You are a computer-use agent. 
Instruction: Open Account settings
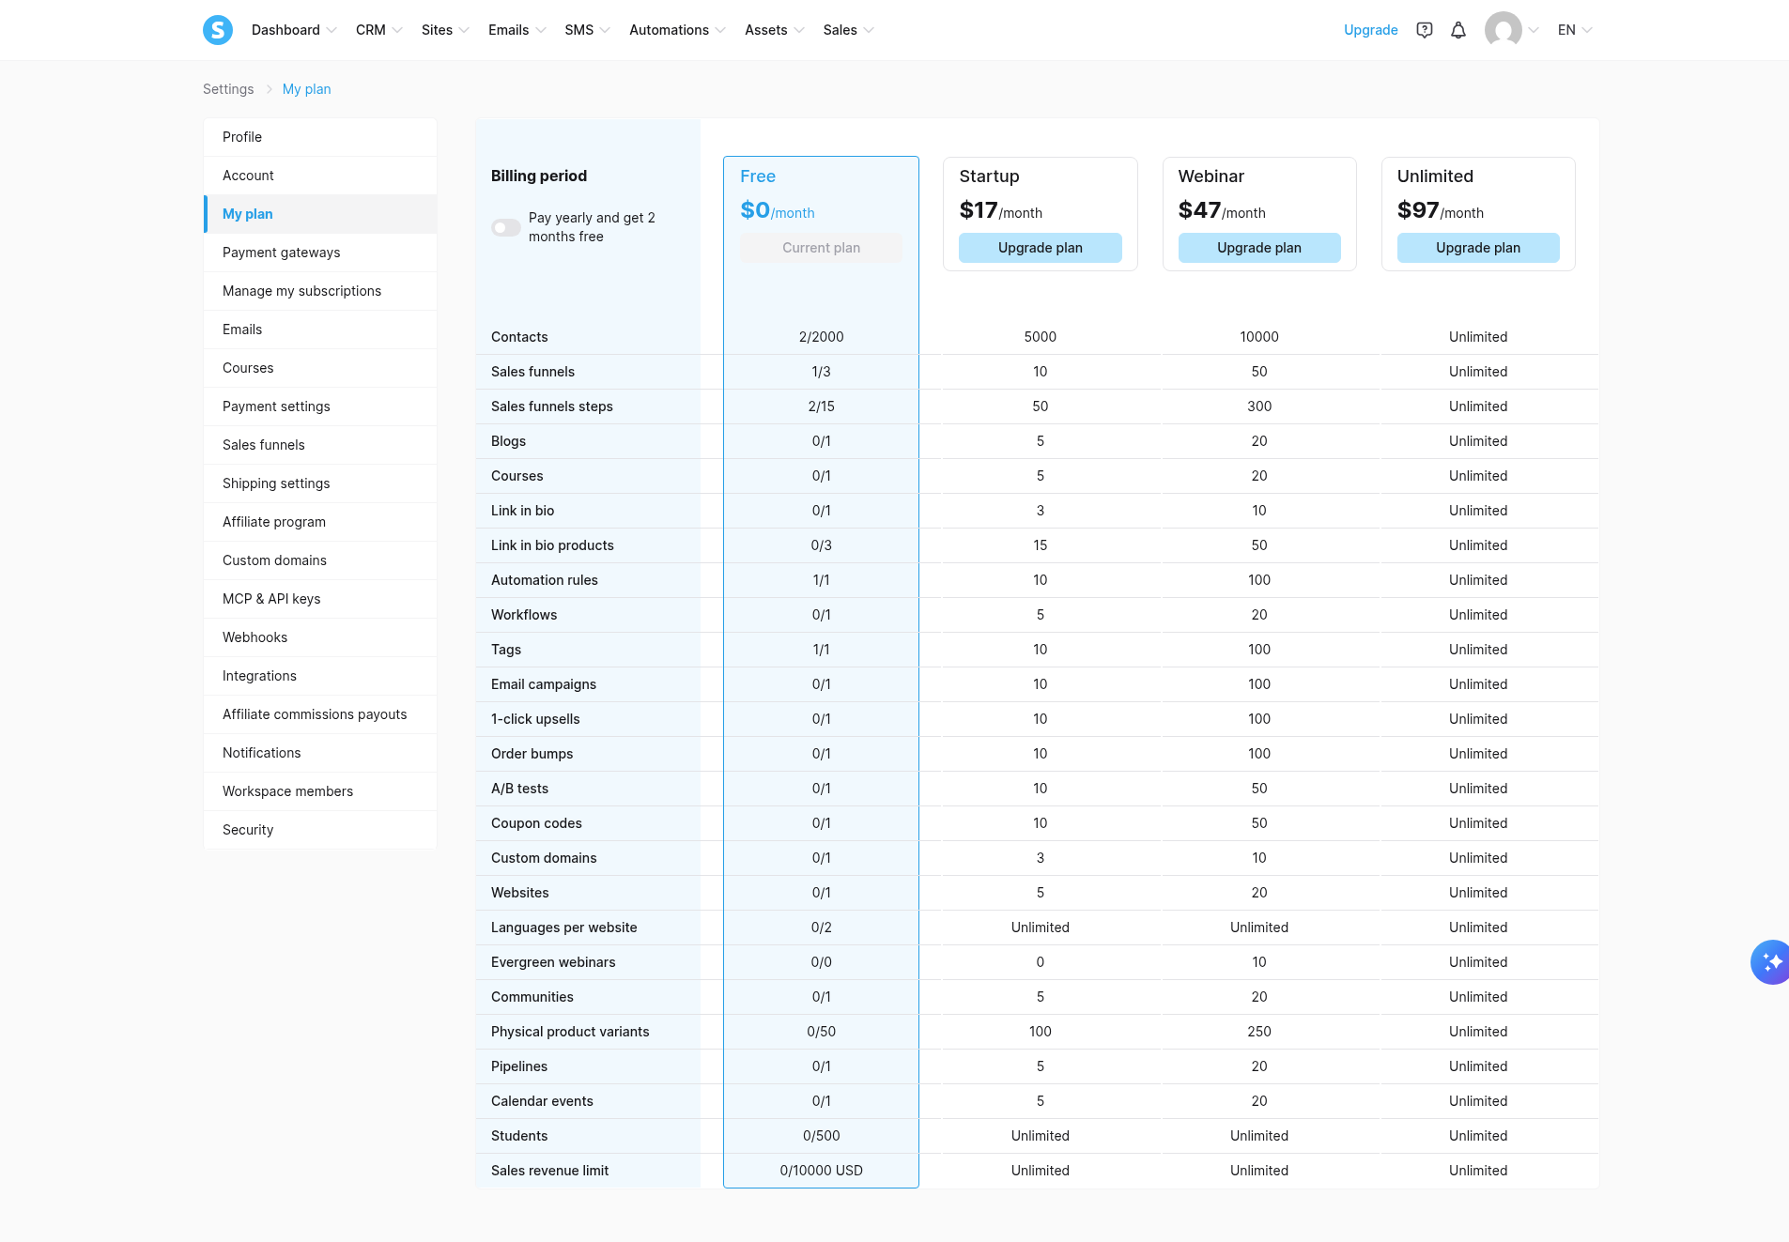click(x=320, y=176)
